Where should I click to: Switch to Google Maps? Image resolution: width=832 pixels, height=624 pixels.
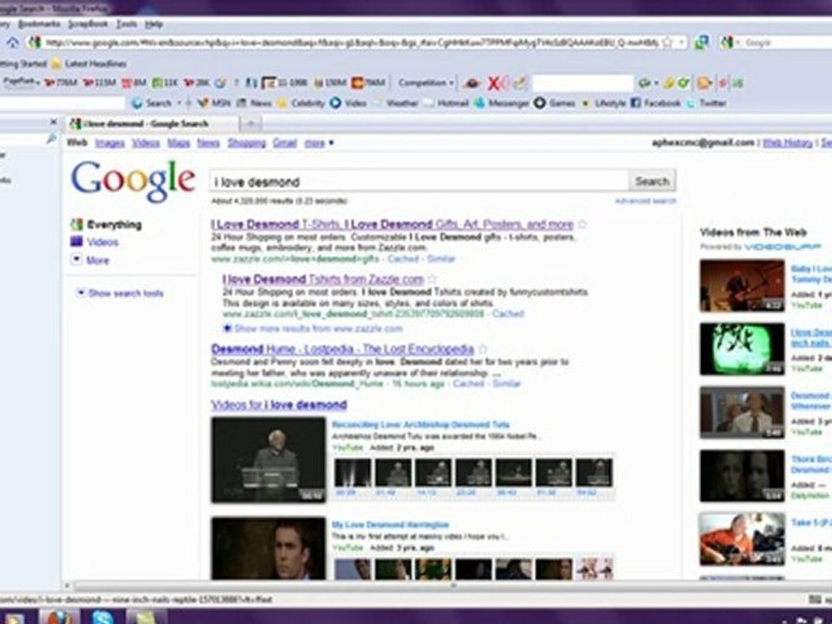click(x=179, y=143)
